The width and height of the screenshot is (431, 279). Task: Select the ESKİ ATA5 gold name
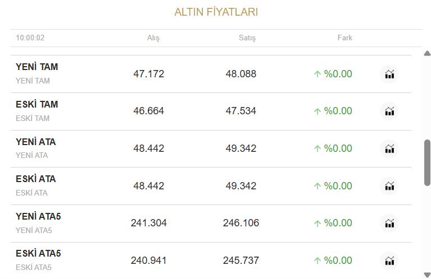tap(38, 254)
